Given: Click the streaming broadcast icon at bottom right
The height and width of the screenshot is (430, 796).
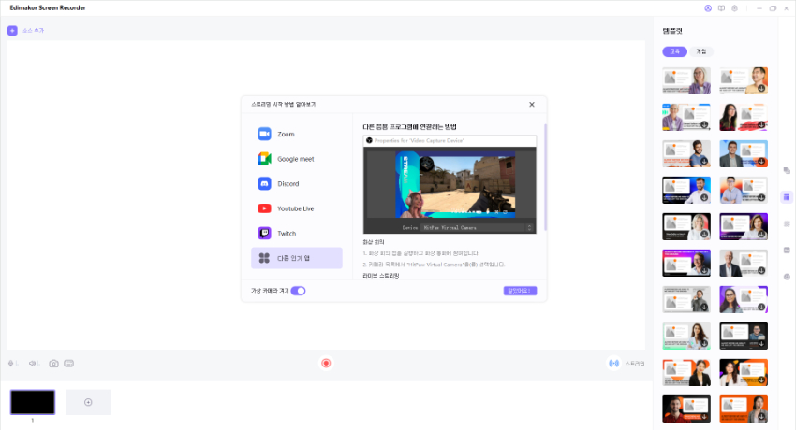Looking at the screenshot, I should pos(613,363).
